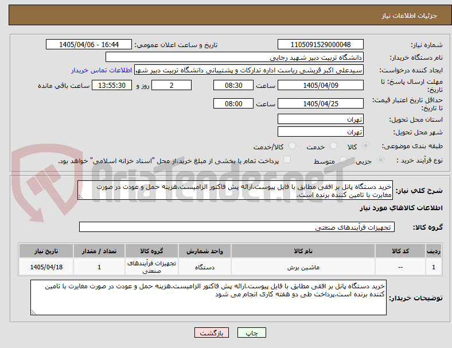The width and height of the screenshot is (452, 348).
Task: Click the quantity cell showing 1
Action: 99,267
